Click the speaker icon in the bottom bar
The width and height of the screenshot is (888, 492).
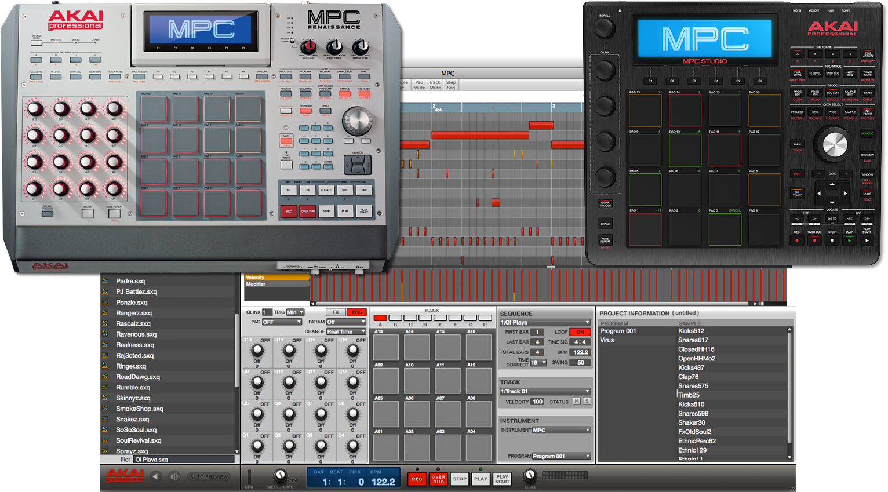coord(174,476)
